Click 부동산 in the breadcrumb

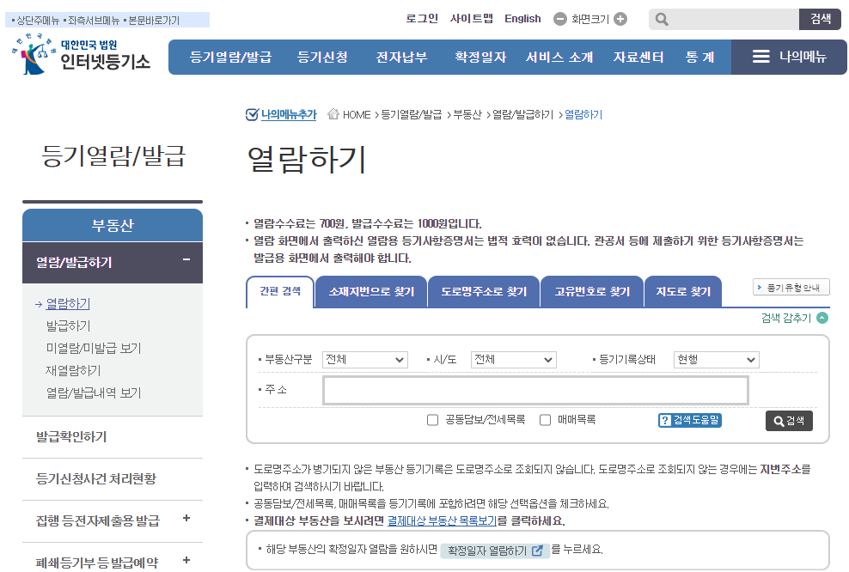(467, 115)
